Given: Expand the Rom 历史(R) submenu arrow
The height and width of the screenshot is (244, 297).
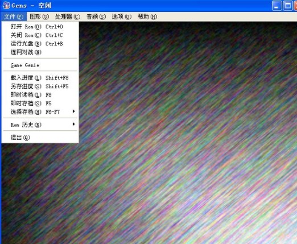Looking at the screenshot, I should (x=74, y=125).
